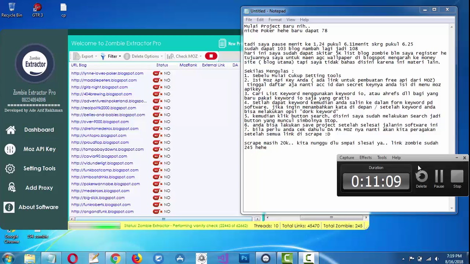Open the About Software info icon
The height and width of the screenshot is (264, 470).
(9, 207)
